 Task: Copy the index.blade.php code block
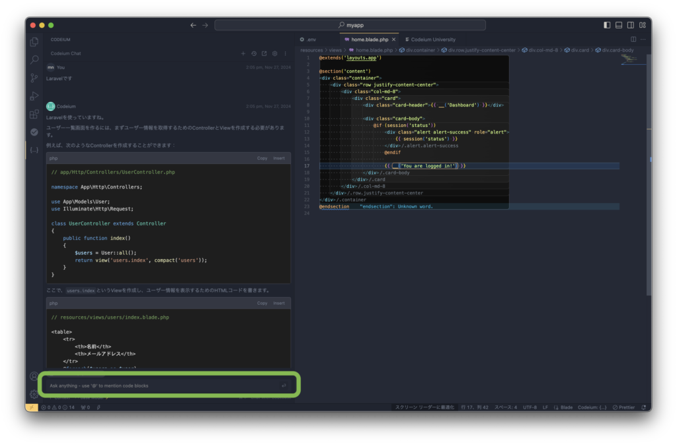pyautogui.click(x=262, y=303)
